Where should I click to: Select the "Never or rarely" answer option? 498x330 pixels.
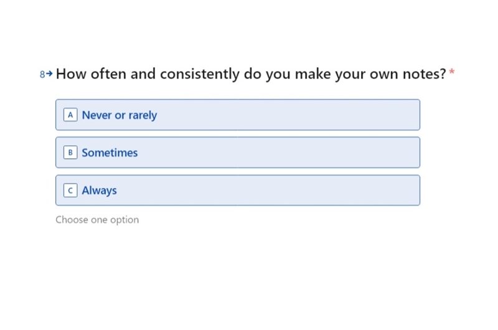(x=238, y=115)
